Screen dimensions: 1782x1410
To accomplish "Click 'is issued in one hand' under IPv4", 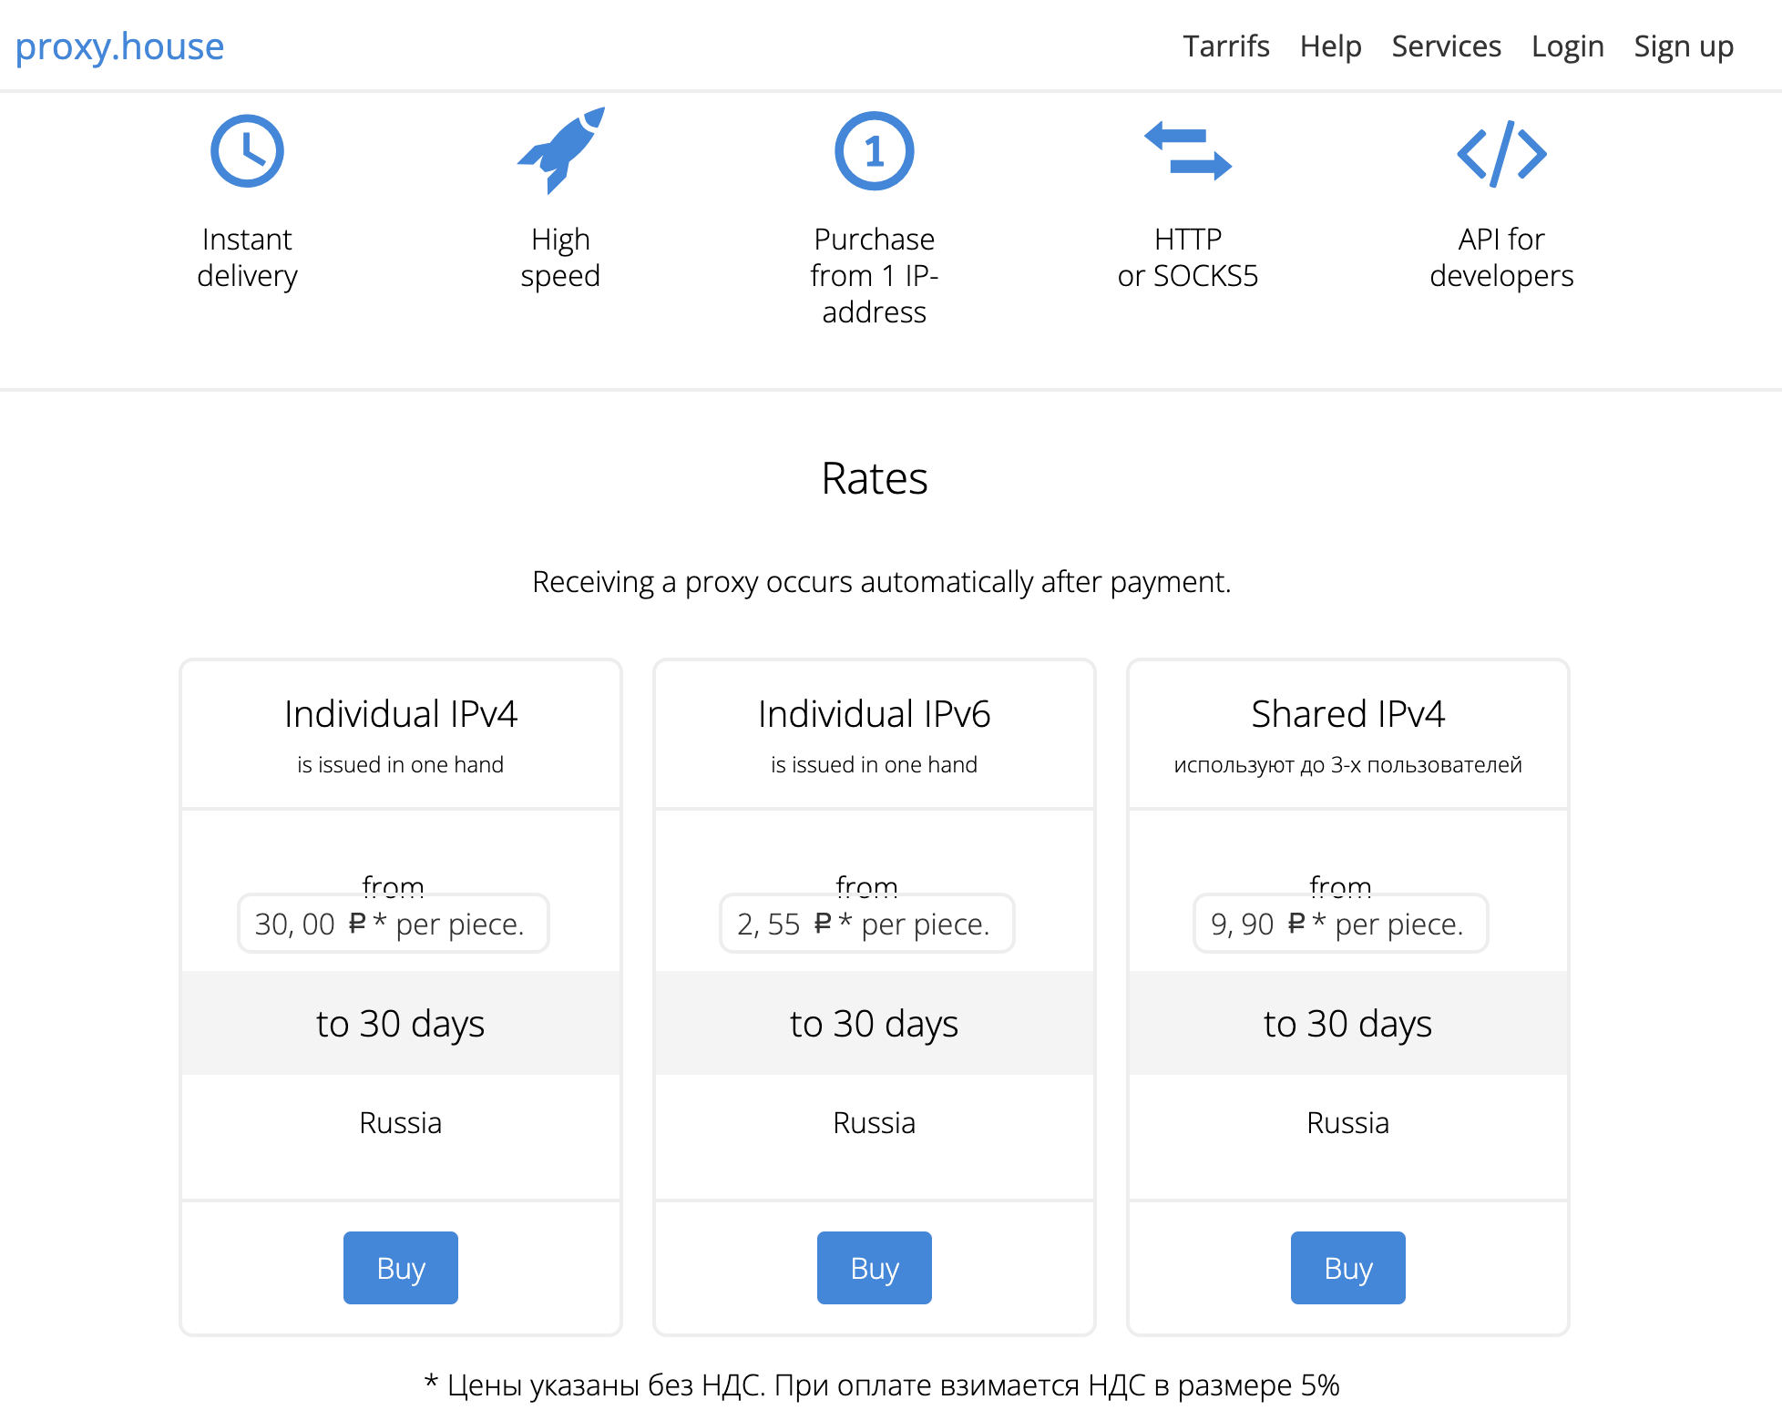I will tap(401, 764).
